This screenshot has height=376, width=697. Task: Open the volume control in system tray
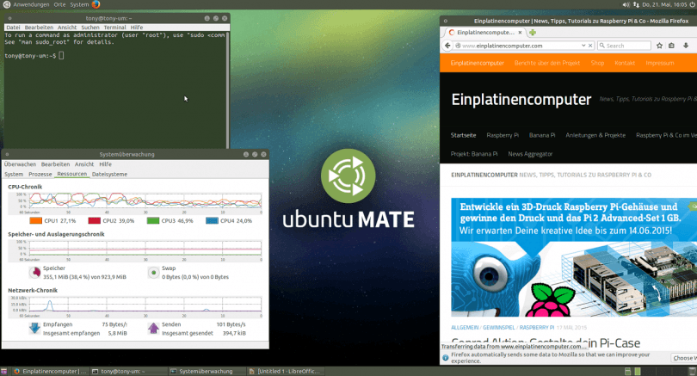coord(626,4)
